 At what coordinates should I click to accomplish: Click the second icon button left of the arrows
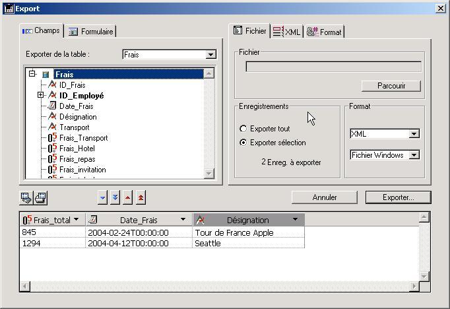point(40,197)
